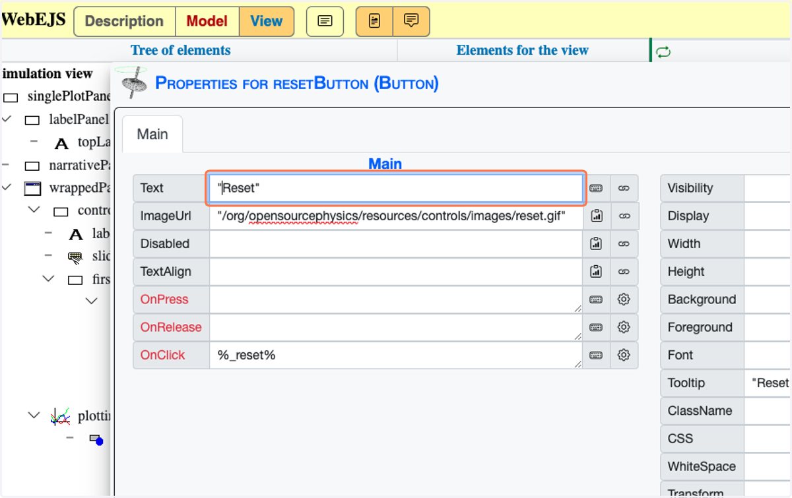The image size is (792, 498).
Task: Click the link icon for Disabled
Action: [624, 243]
